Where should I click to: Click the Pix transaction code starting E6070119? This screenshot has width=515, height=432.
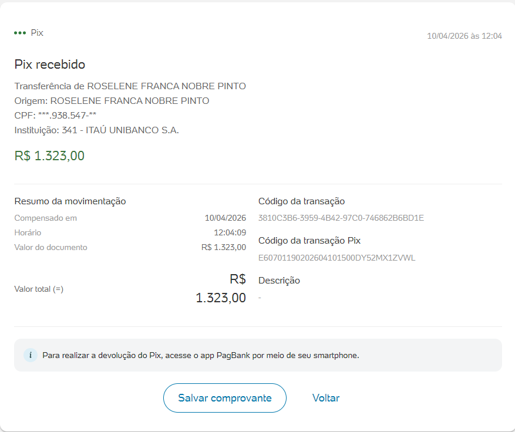pyautogui.click(x=336, y=258)
